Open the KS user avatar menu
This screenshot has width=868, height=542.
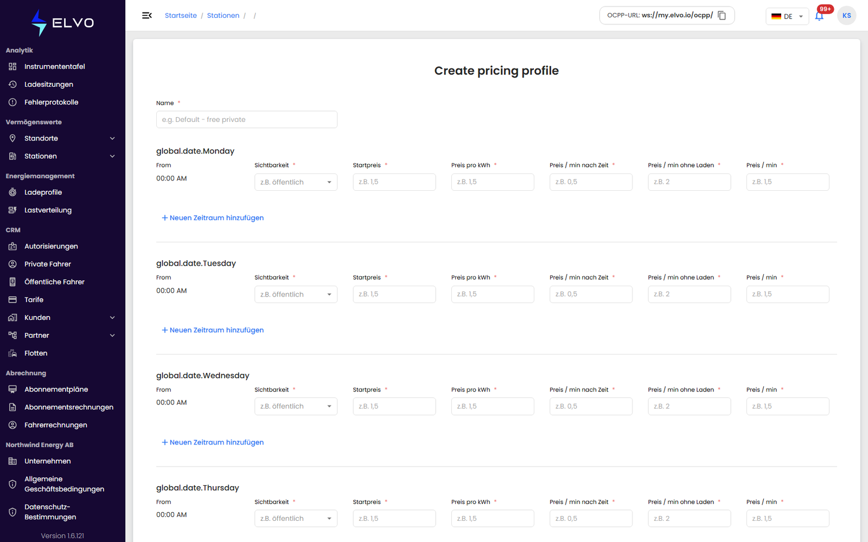(x=847, y=16)
